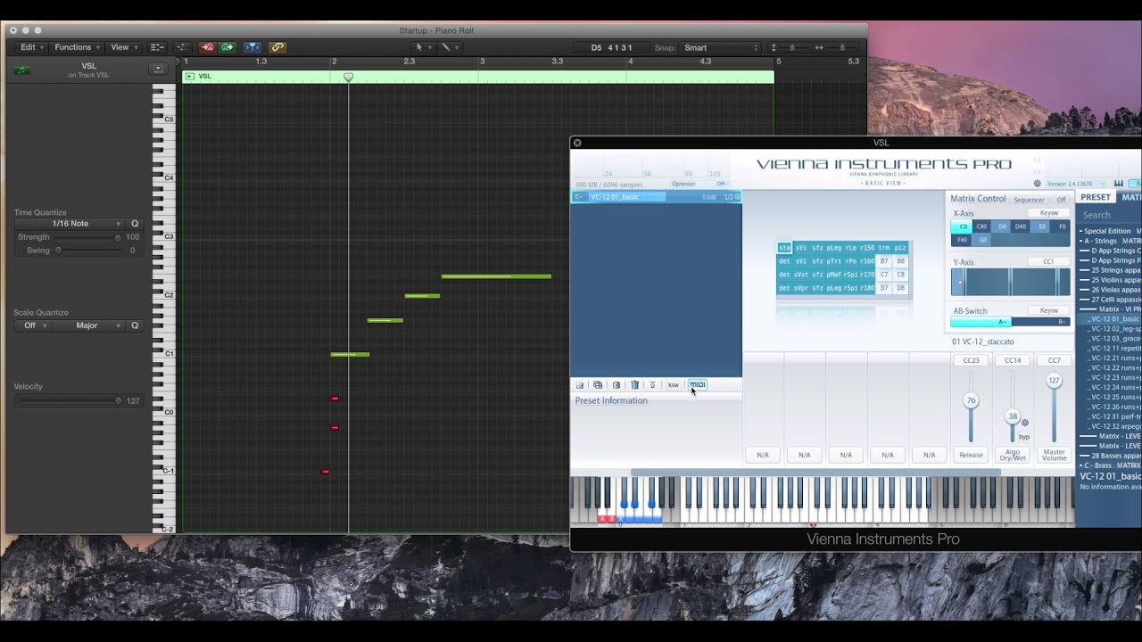The image size is (1142, 642).
Task: Open the AB-Switch Keysw controller selector
Action: (1049, 311)
